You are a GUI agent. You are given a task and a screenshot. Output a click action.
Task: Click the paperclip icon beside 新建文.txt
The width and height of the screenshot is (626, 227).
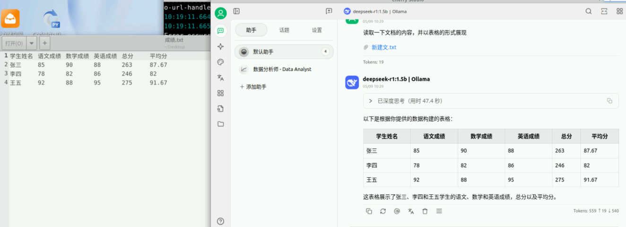point(365,47)
